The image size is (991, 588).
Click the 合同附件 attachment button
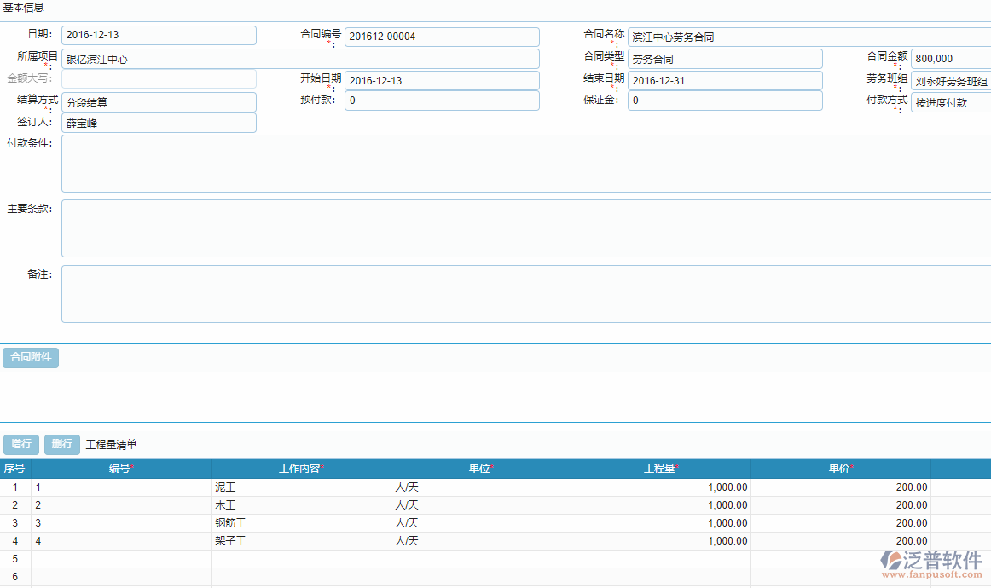31,357
